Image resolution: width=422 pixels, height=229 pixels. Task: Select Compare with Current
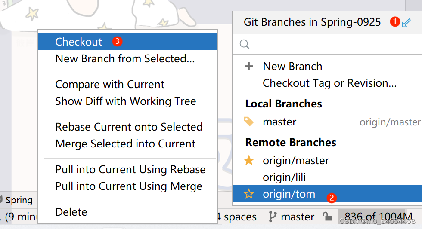click(x=109, y=84)
